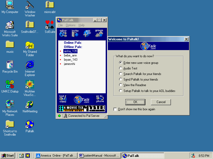Select the Recycle Bin icon
The width and height of the screenshot is (213, 159).
(10, 67)
